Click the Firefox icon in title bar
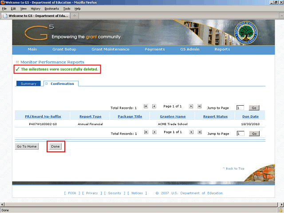 3,2
